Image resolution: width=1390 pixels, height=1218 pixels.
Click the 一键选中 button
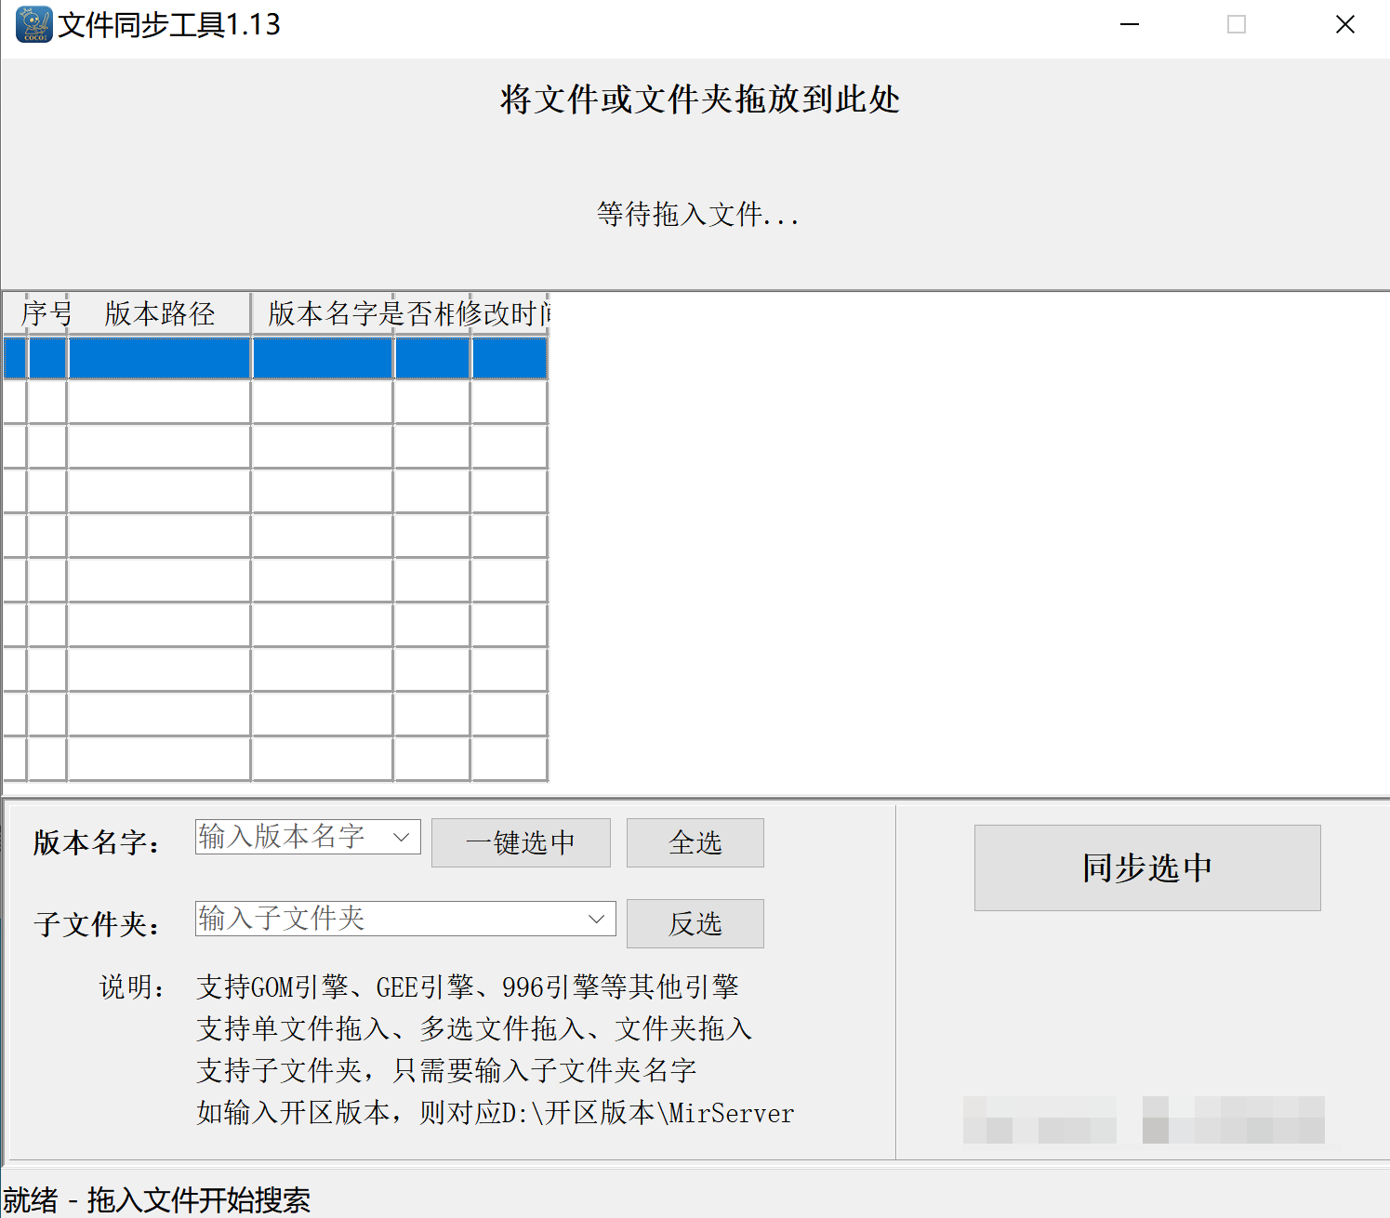pyautogui.click(x=521, y=842)
